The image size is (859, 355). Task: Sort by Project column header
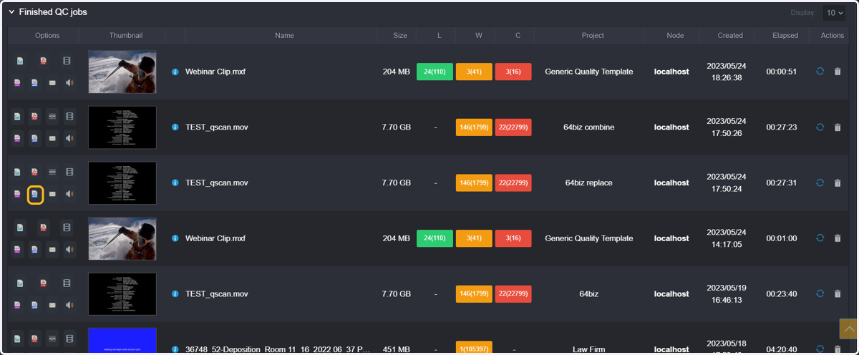pyautogui.click(x=593, y=35)
